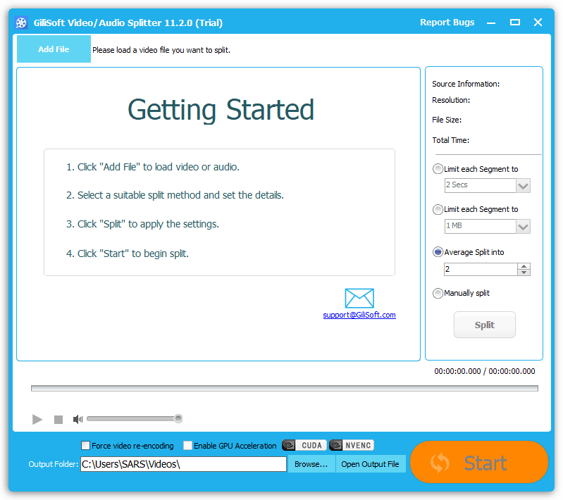563x500 pixels.
Task: Expand the 2 Secs segment duration dropdown
Action: tap(523, 185)
